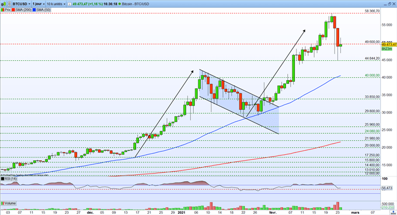Click the green '8h23m' countdown tag
The image size is (397, 215).
pyautogui.click(x=386, y=48)
